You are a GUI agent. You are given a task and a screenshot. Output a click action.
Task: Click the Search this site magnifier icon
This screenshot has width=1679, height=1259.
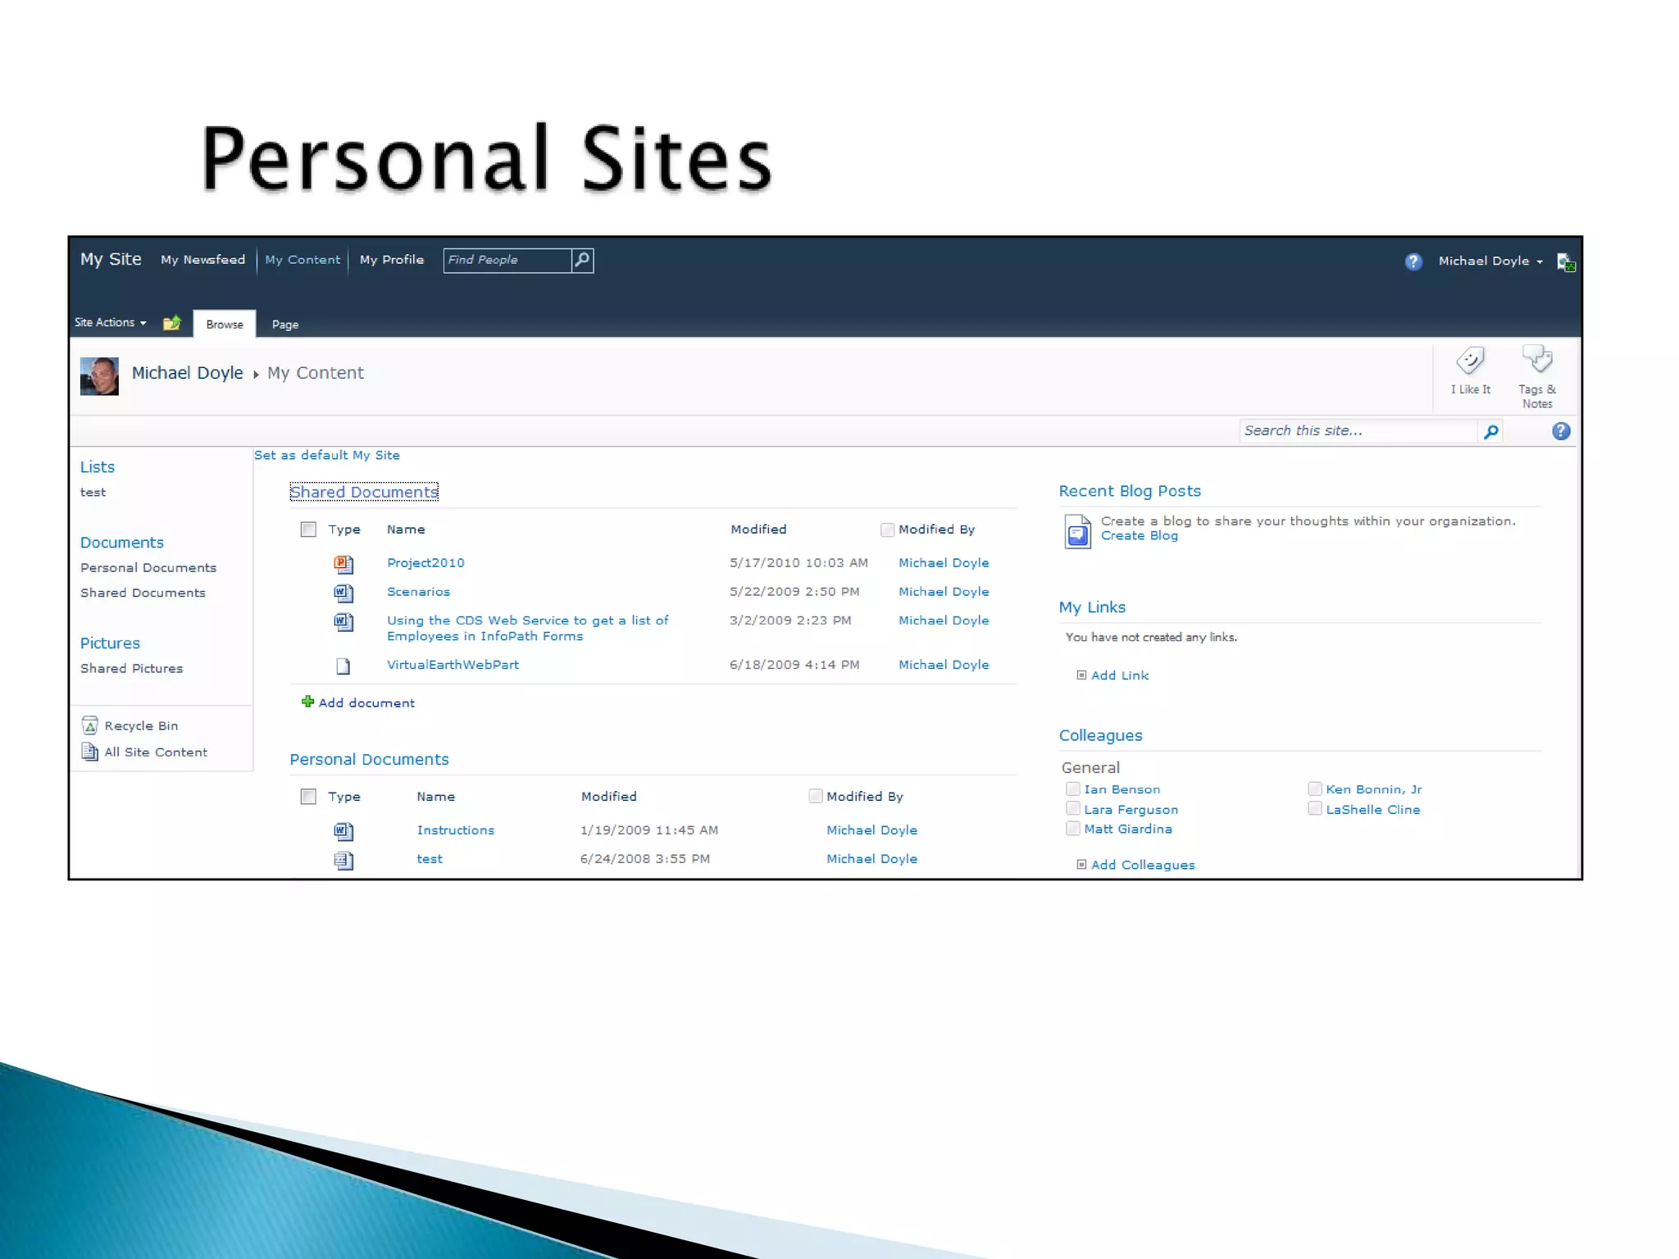point(1491,431)
